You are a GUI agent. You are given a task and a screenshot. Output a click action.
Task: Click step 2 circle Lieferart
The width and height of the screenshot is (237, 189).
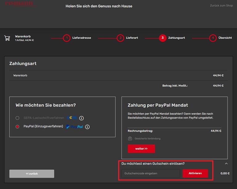tap(120, 38)
